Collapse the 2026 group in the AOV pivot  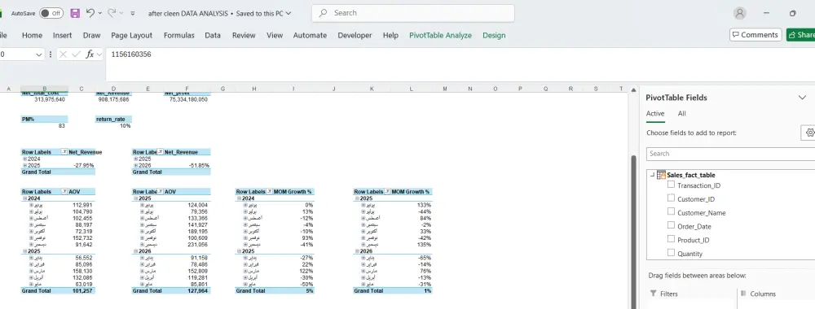[x=135, y=251]
